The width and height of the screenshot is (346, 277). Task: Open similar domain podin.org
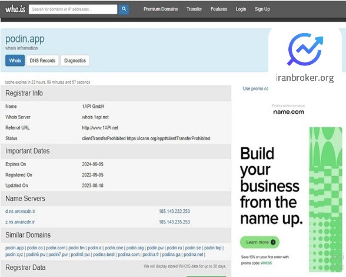tap(135, 248)
